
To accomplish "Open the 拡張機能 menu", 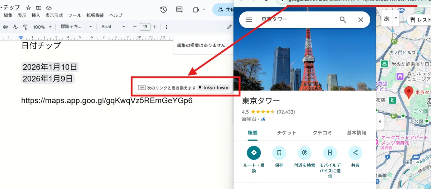I will (x=95, y=15).
